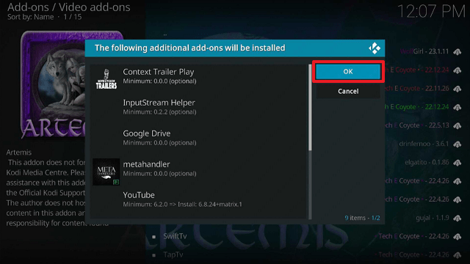The height and width of the screenshot is (264, 470).
Task: Go to parent folder '..' in list
Action: 165,34
